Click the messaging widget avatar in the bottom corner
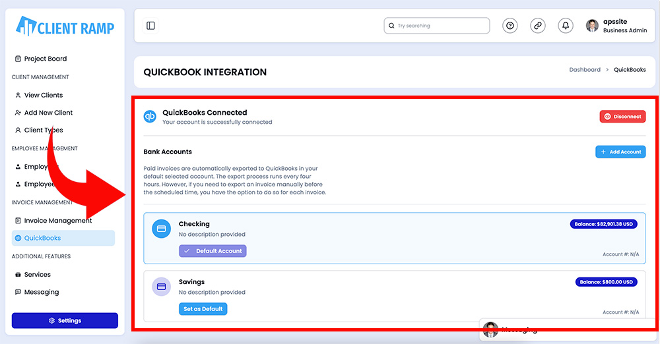The width and height of the screenshot is (660, 344). pos(490,330)
